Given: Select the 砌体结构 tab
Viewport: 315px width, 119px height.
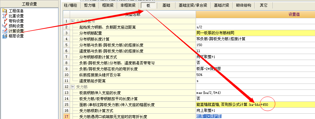Looking at the screenshot, I should tap(243, 5).
